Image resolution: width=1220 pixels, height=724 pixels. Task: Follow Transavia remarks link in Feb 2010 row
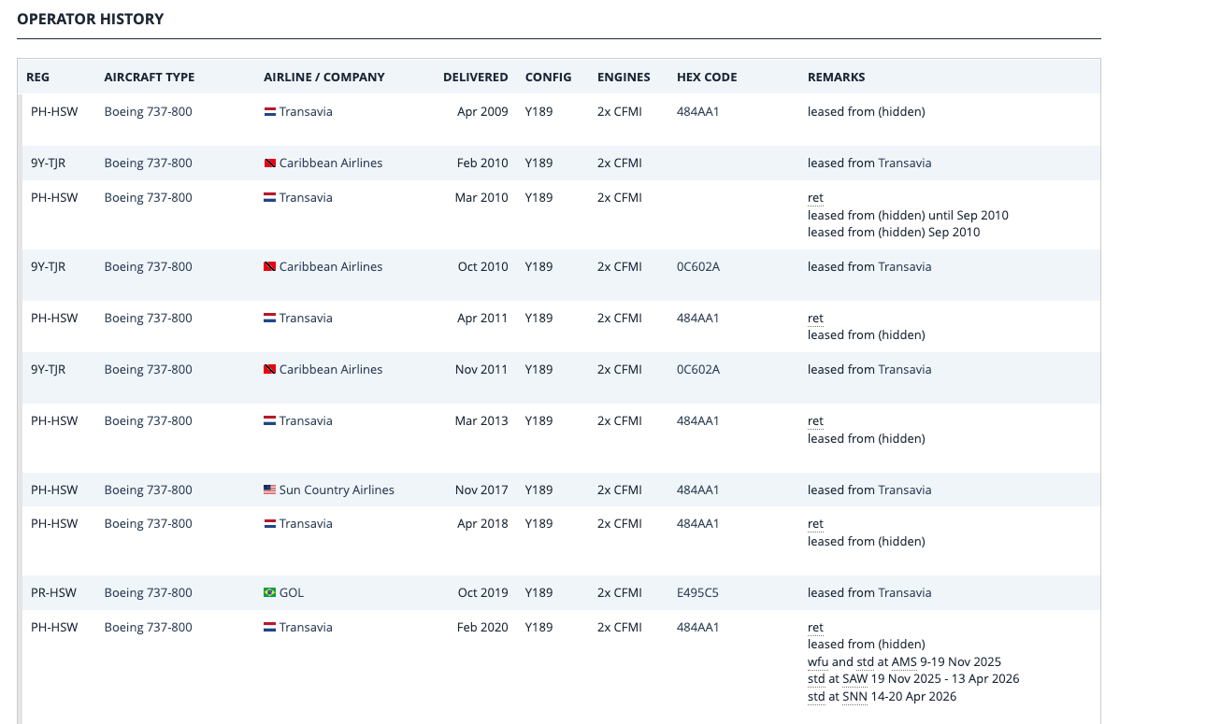(905, 163)
